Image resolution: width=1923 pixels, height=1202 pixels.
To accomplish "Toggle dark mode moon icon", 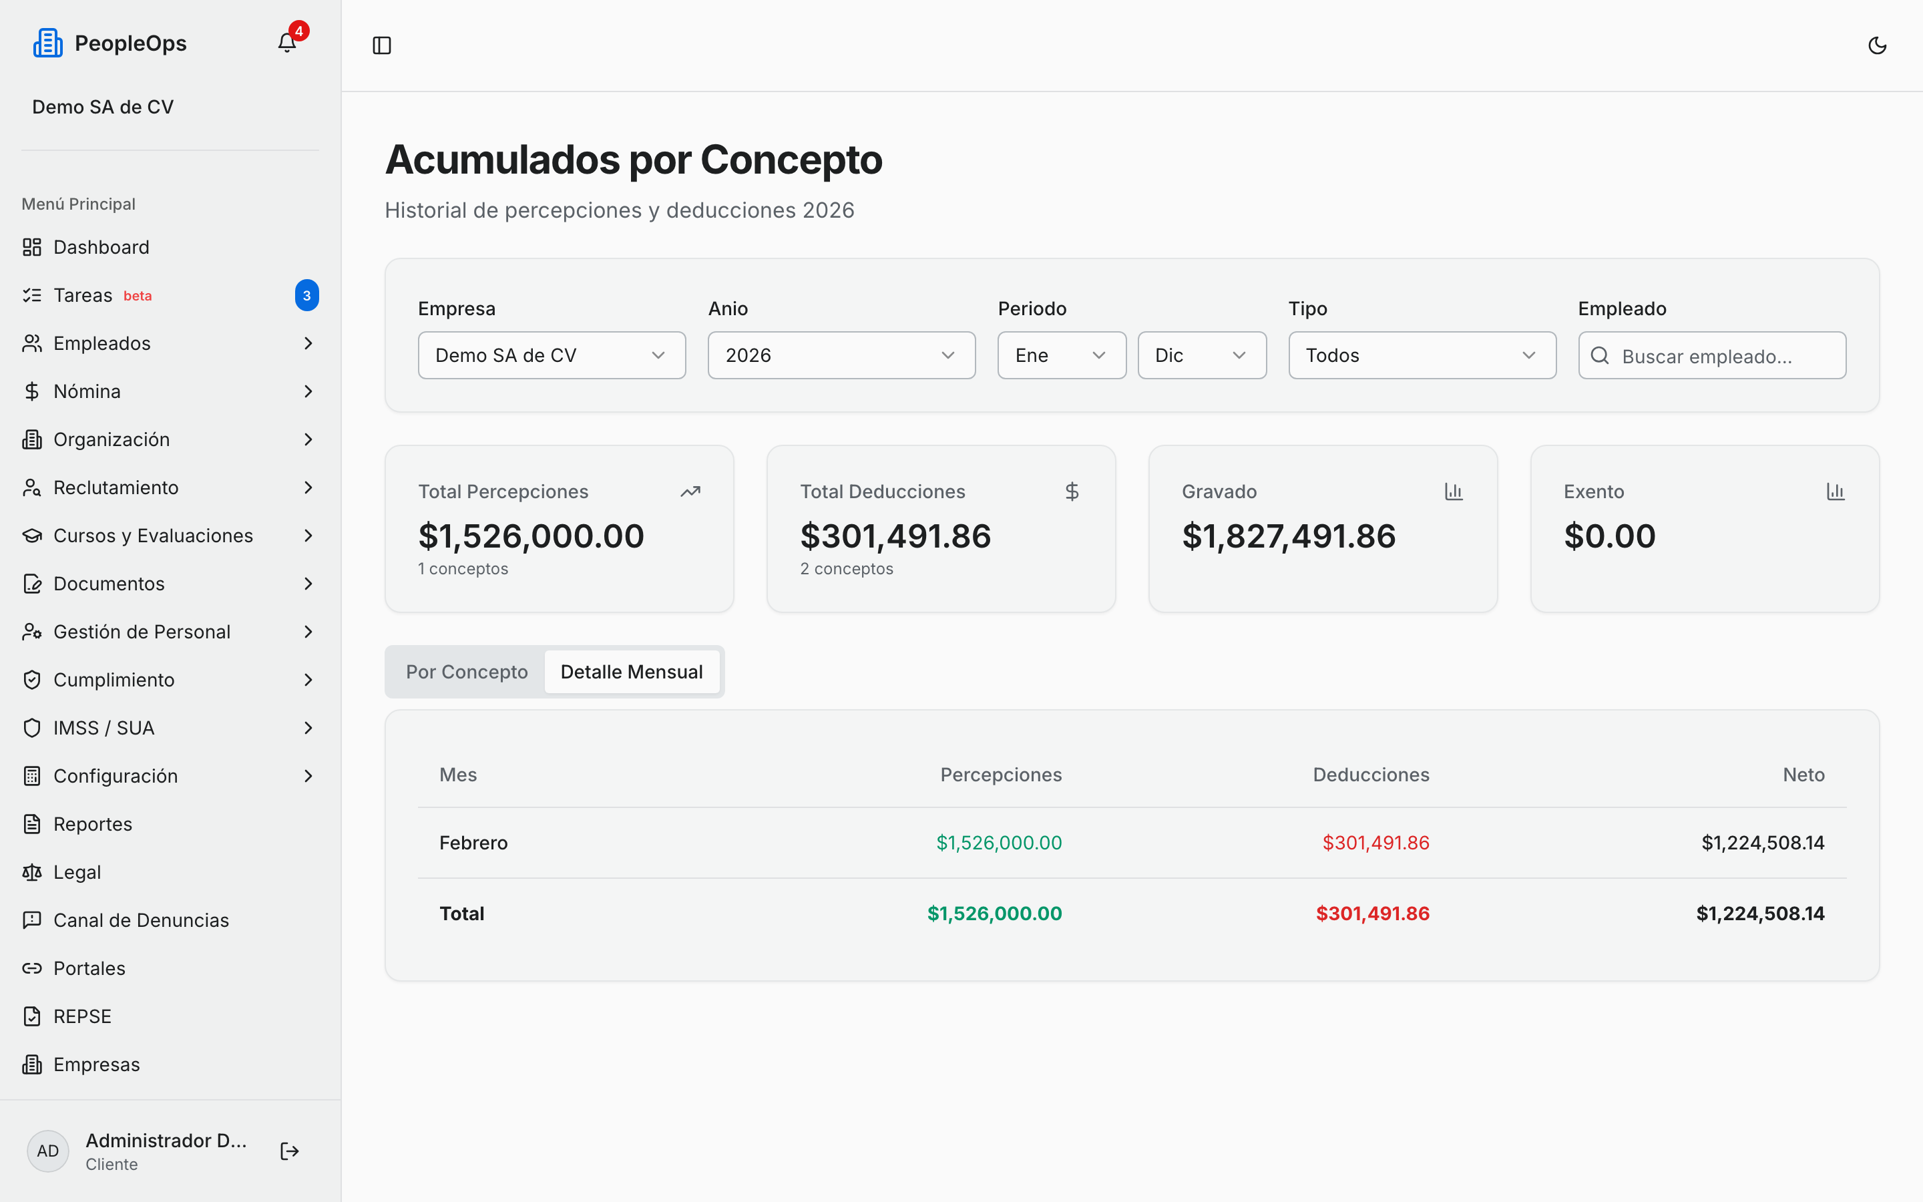I will click(1877, 45).
